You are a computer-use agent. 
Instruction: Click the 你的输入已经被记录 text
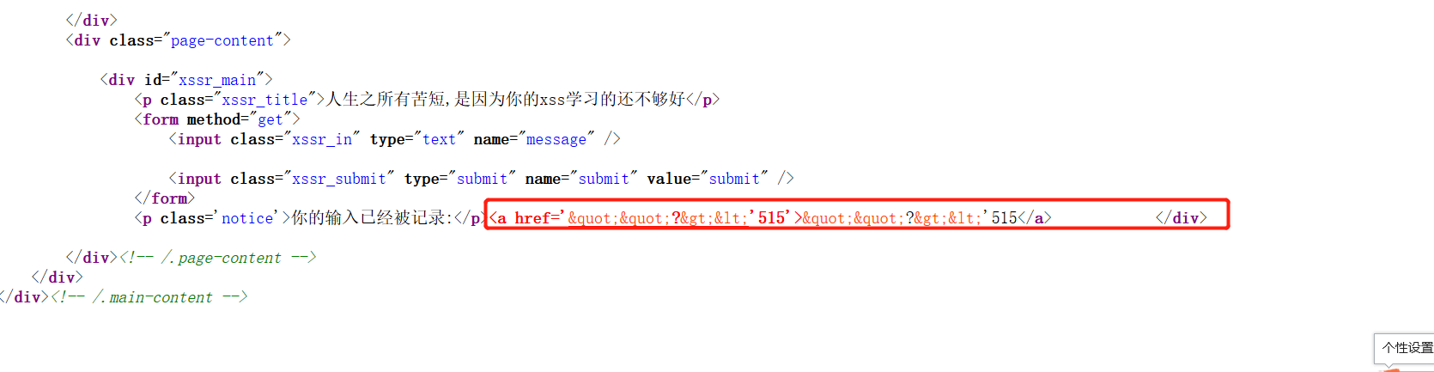click(x=368, y=218)
